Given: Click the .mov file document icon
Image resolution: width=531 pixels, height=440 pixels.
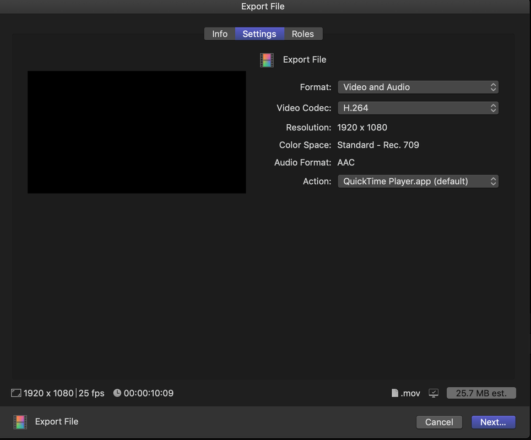Looking at the screenshot, I should click(395, 393).
